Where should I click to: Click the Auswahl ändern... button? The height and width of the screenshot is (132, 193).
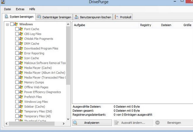click(x=133, y=123)
